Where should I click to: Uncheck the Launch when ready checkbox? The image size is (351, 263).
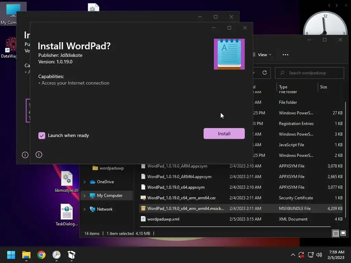[42, 136]
